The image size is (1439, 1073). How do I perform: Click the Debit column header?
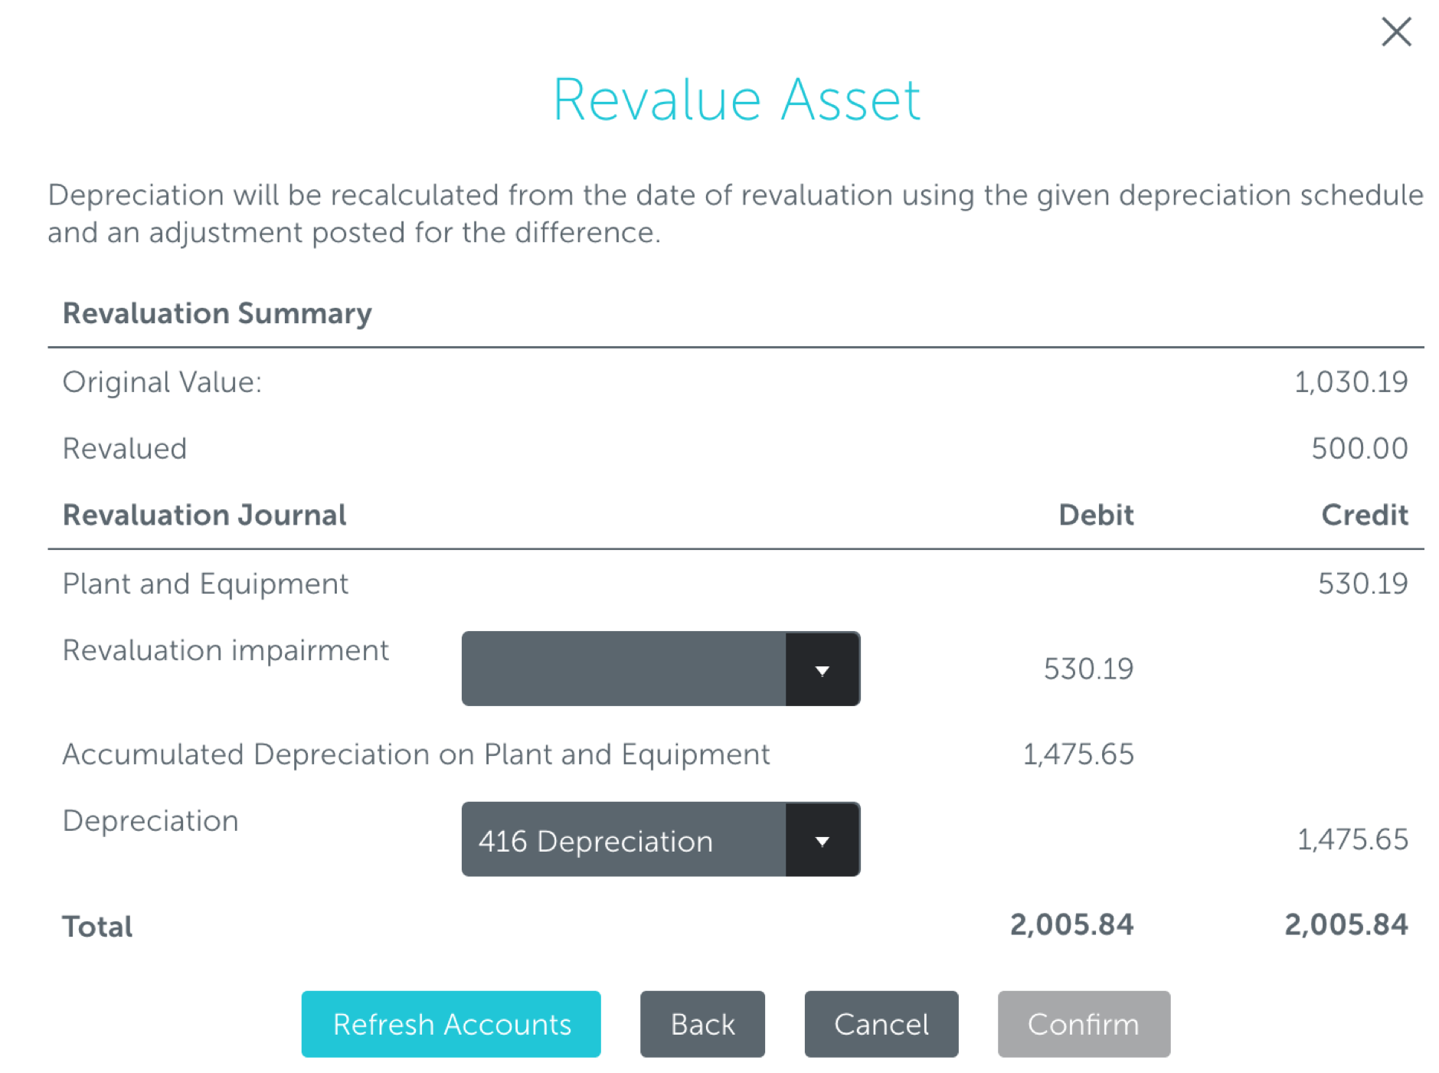1095,514
